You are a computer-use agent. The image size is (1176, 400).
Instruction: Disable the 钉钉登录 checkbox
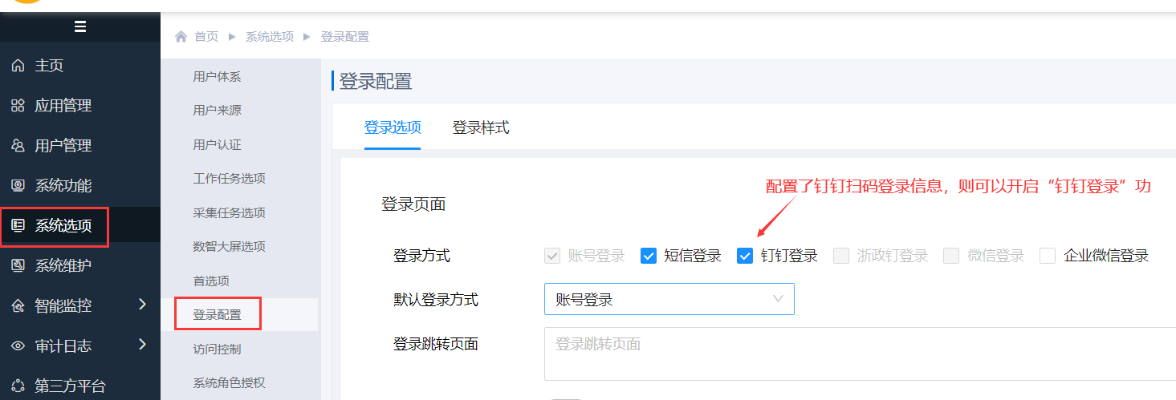pyautogui.click(x=745, y=256)
